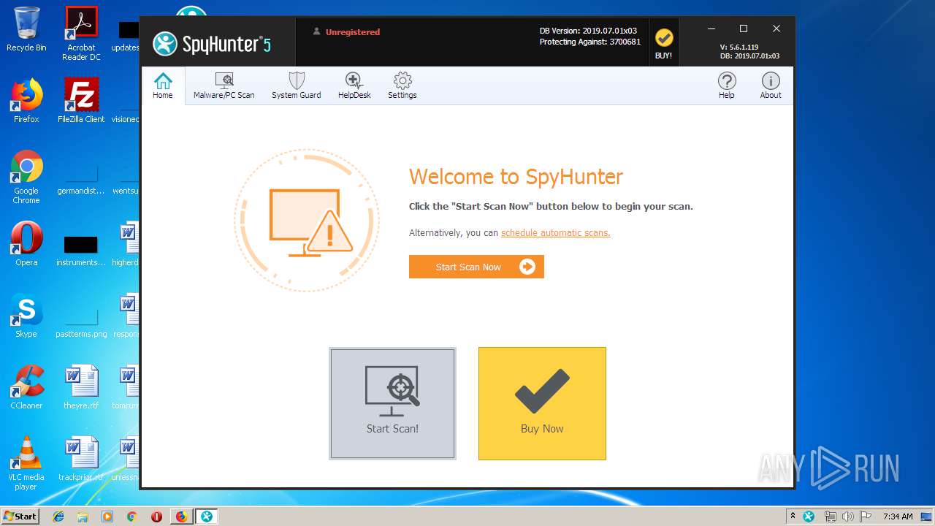Click the Protecting Against count text

tap(589, 42)
